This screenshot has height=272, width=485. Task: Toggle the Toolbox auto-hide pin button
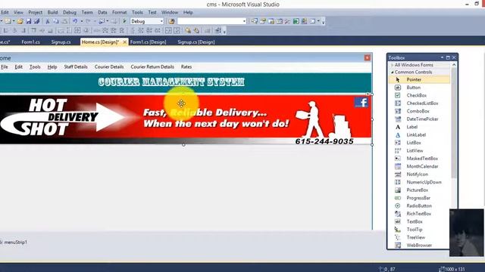pos(448,57)
